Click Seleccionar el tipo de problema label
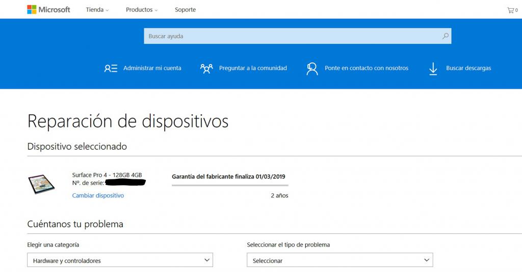The height and width of the screenshot is (272, 522). 289,245
